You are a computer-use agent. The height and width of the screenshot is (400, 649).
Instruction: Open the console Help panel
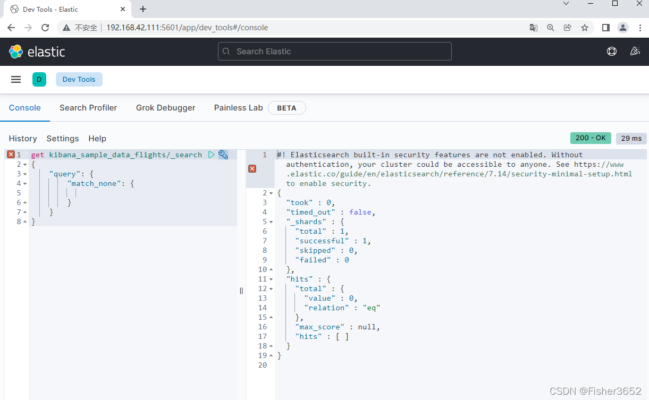click(x=97, y=138)
